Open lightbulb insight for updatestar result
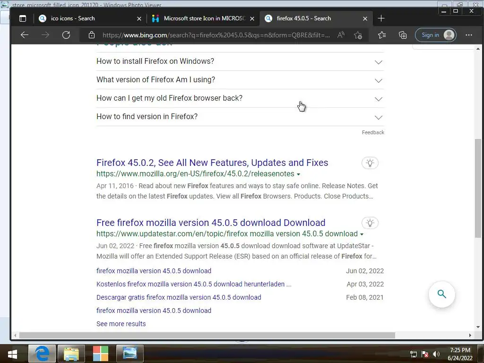Screen dimensions: 484x363 370,223
